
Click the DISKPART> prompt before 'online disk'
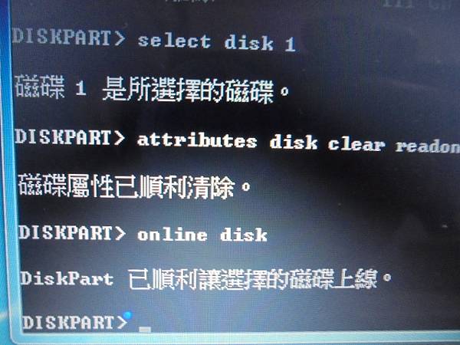tap(72, 232)
